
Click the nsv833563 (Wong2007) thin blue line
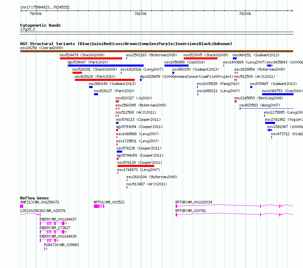[x=267, y=109]
